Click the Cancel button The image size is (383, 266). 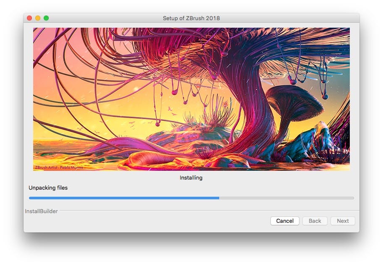pyautogui.click(x=285, y=221)
